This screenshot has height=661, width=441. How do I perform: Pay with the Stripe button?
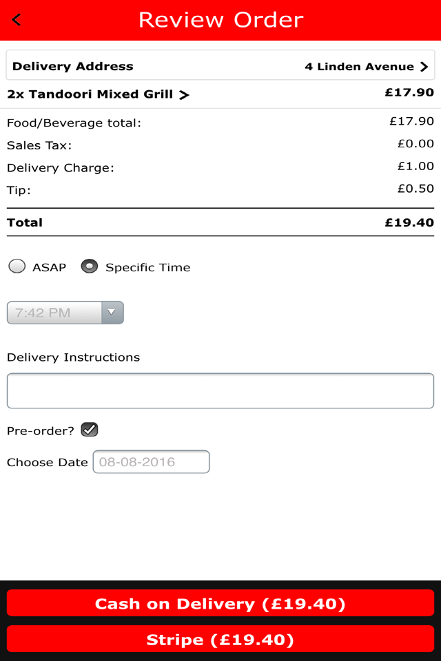[220, 640]
